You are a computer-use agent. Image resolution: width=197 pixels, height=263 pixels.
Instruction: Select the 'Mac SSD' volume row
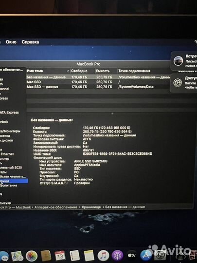98,82
